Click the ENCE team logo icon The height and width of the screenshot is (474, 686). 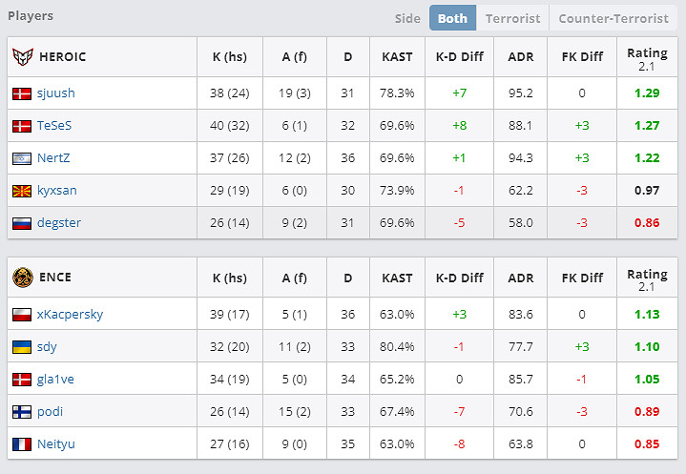click(22, 278)
